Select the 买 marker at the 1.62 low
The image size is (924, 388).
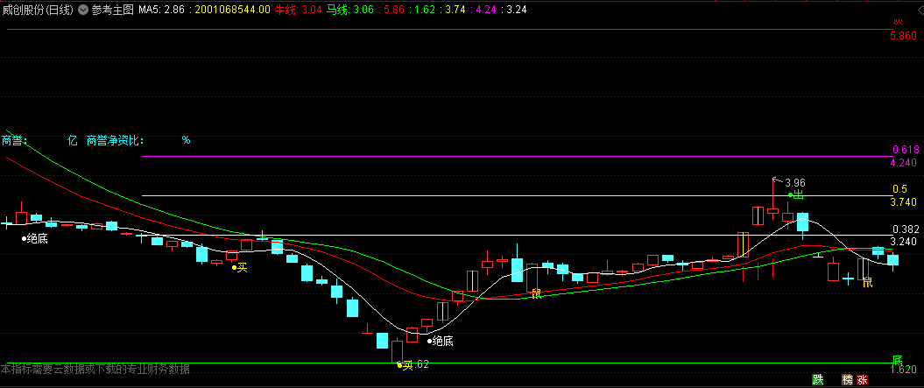(405, 365)
